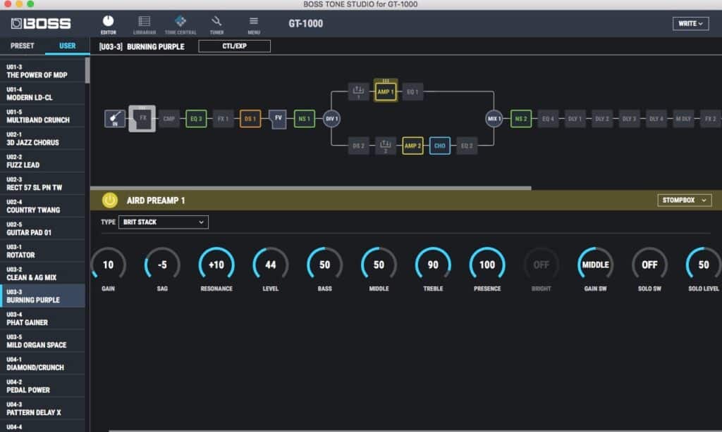Select patch U02-4 COUNTRY TWANG
Viewport: 722px width, 432px height.
pyautogui.click(x=42, y=206)
